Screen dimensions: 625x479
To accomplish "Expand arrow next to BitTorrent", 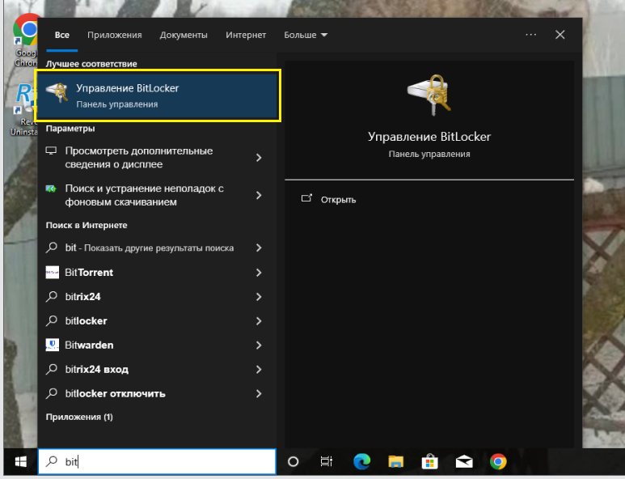I will pos(259,273).
